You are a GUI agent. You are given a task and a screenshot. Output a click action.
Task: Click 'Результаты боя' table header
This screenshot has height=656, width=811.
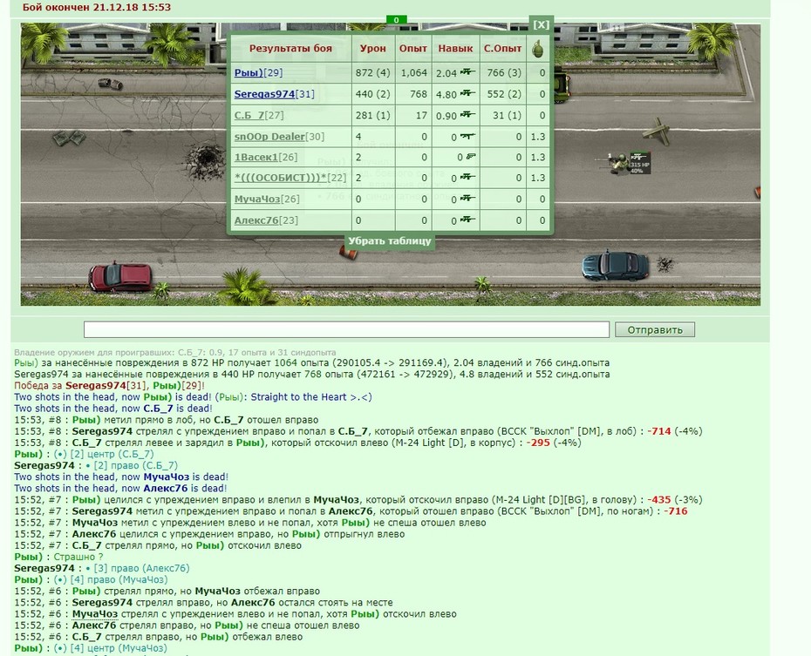pyautogui.click(x=290, y=49)
